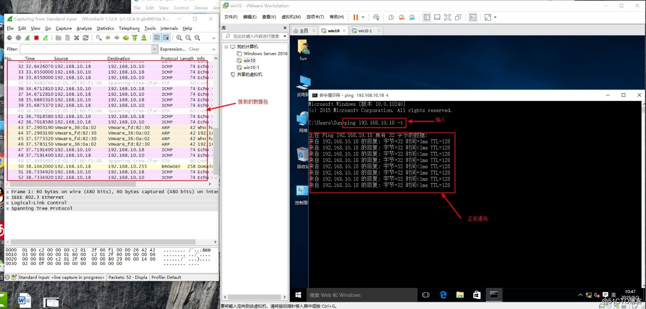Toggle the VMware console view button

coord(473,17)
